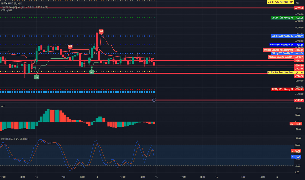This screenshot has height=180, width=305.
Task: Click the 43964.80 price tag
Action: (299, 65)
